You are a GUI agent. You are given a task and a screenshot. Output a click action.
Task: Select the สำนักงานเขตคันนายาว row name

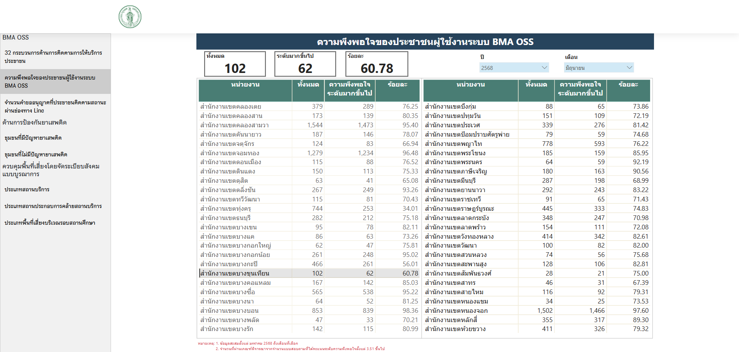coord(231,134)
